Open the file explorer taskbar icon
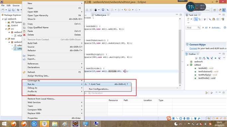 [x=55, y=124]
